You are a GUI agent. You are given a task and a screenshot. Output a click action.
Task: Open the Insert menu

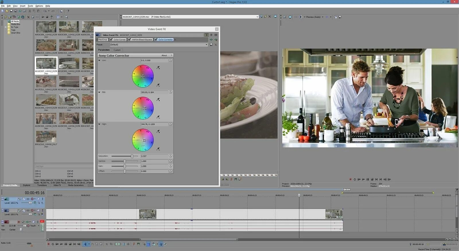[23, 6]
